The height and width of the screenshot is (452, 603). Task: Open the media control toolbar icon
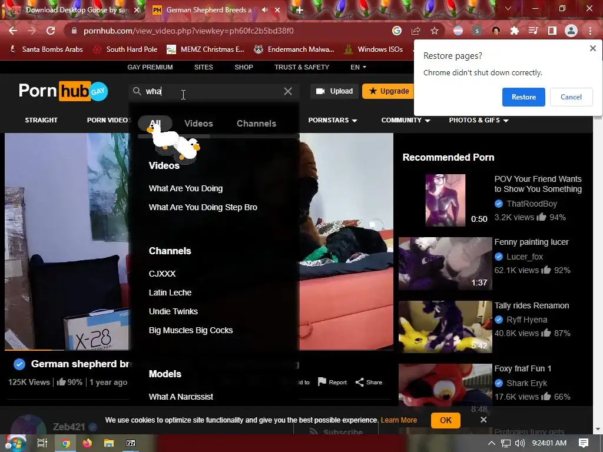pyautogui.click(x=534, y=31)
